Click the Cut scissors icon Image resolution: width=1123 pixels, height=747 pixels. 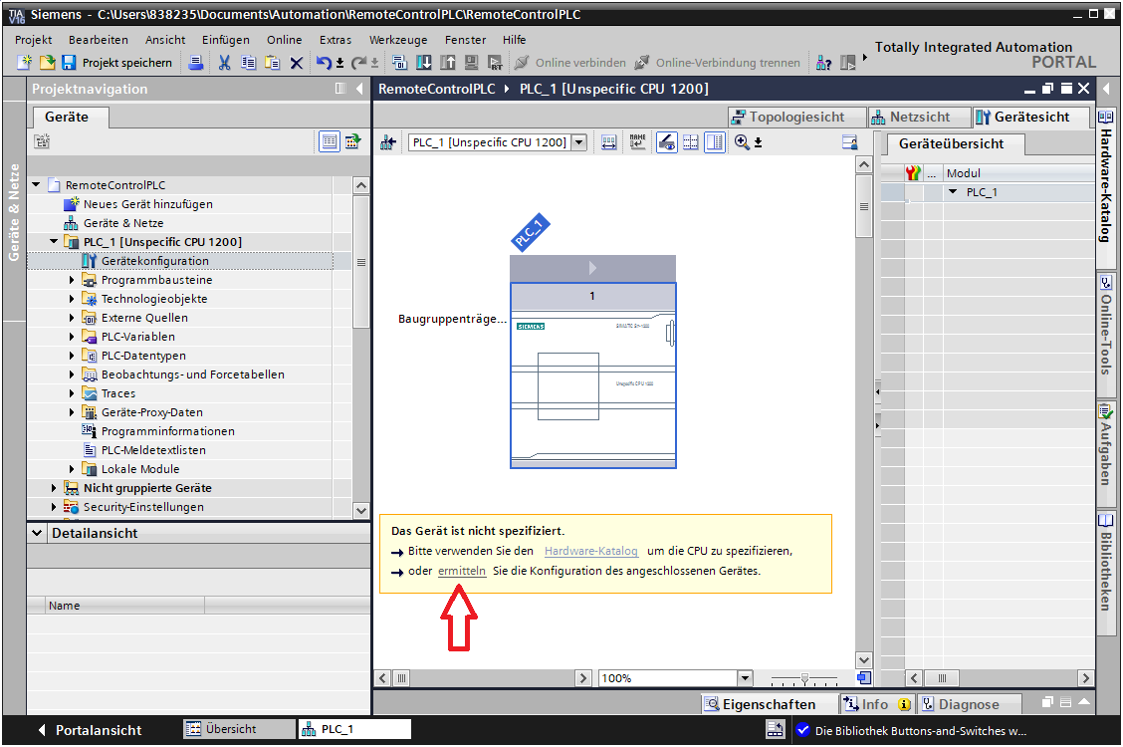click(224, 63)
